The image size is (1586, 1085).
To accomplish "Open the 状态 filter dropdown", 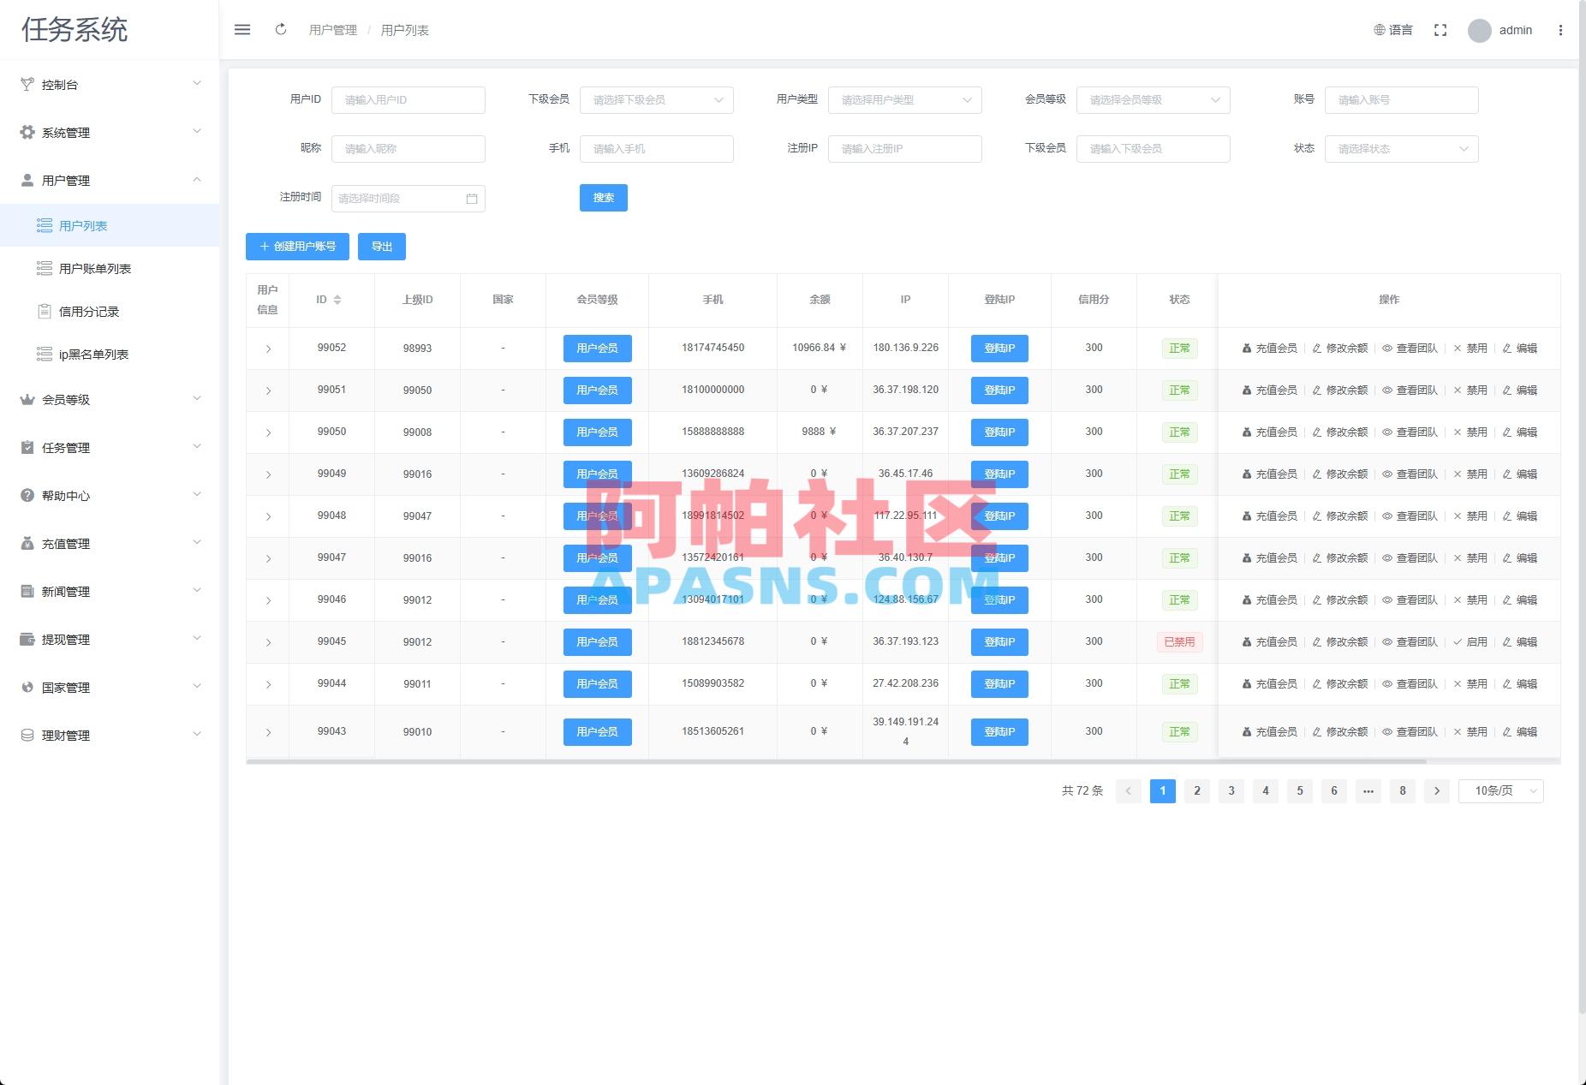I will tap(1401, 148).
